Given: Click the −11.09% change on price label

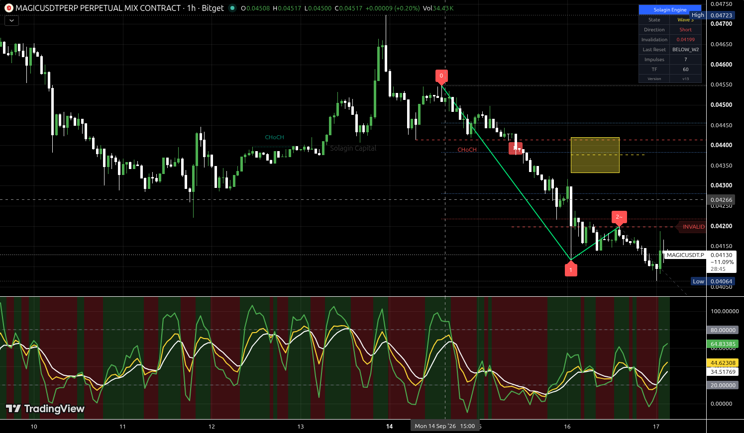Looking at the screenshot, I should pos(722,262).
